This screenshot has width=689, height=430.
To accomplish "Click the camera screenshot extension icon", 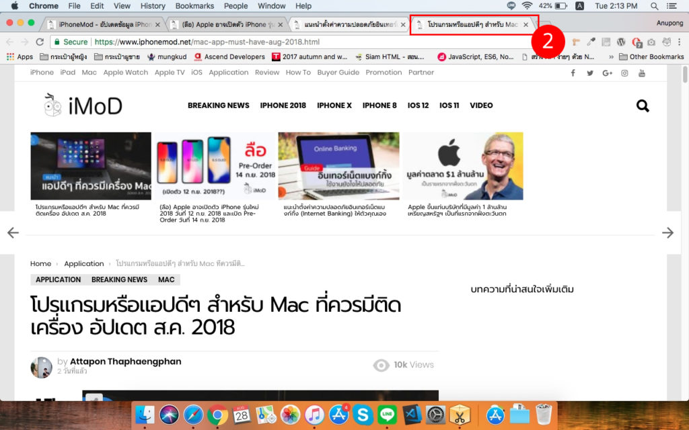I will click(651, 41).
